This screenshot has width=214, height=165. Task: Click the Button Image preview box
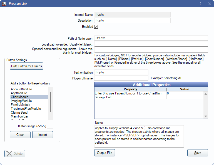click(50, 126)
